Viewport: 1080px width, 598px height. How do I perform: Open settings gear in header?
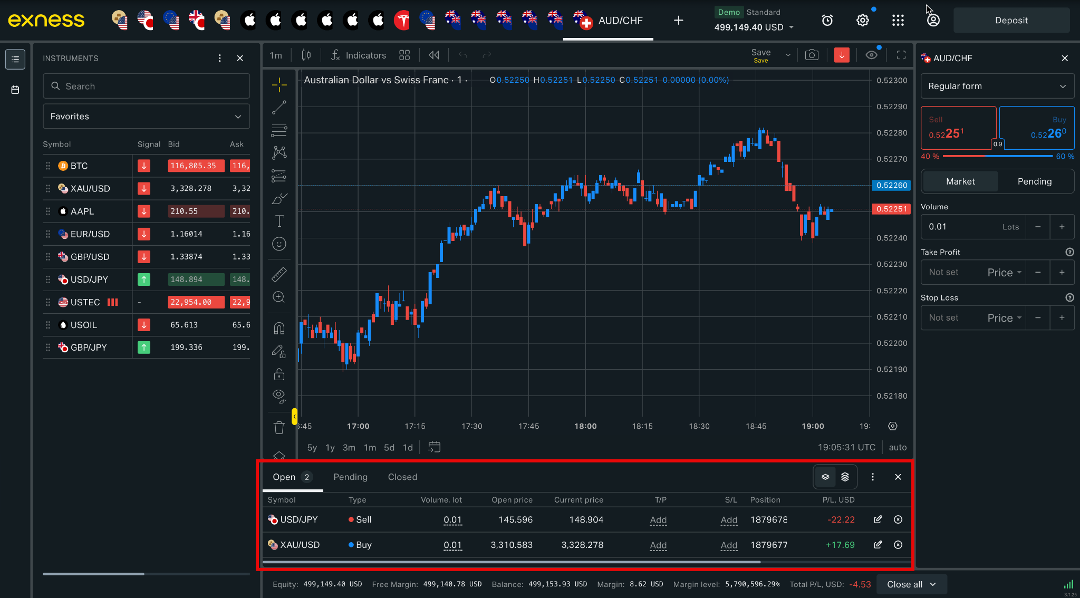[863, 20]
